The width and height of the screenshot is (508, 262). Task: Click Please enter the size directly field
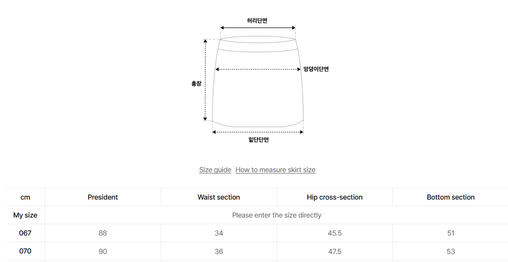tap(277, 215)
